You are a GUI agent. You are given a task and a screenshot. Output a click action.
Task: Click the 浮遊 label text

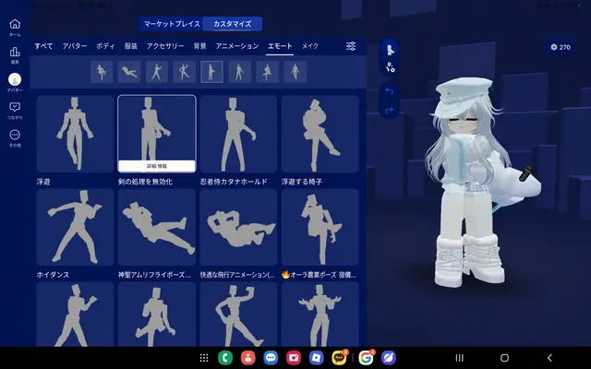(x=43, y=182)
